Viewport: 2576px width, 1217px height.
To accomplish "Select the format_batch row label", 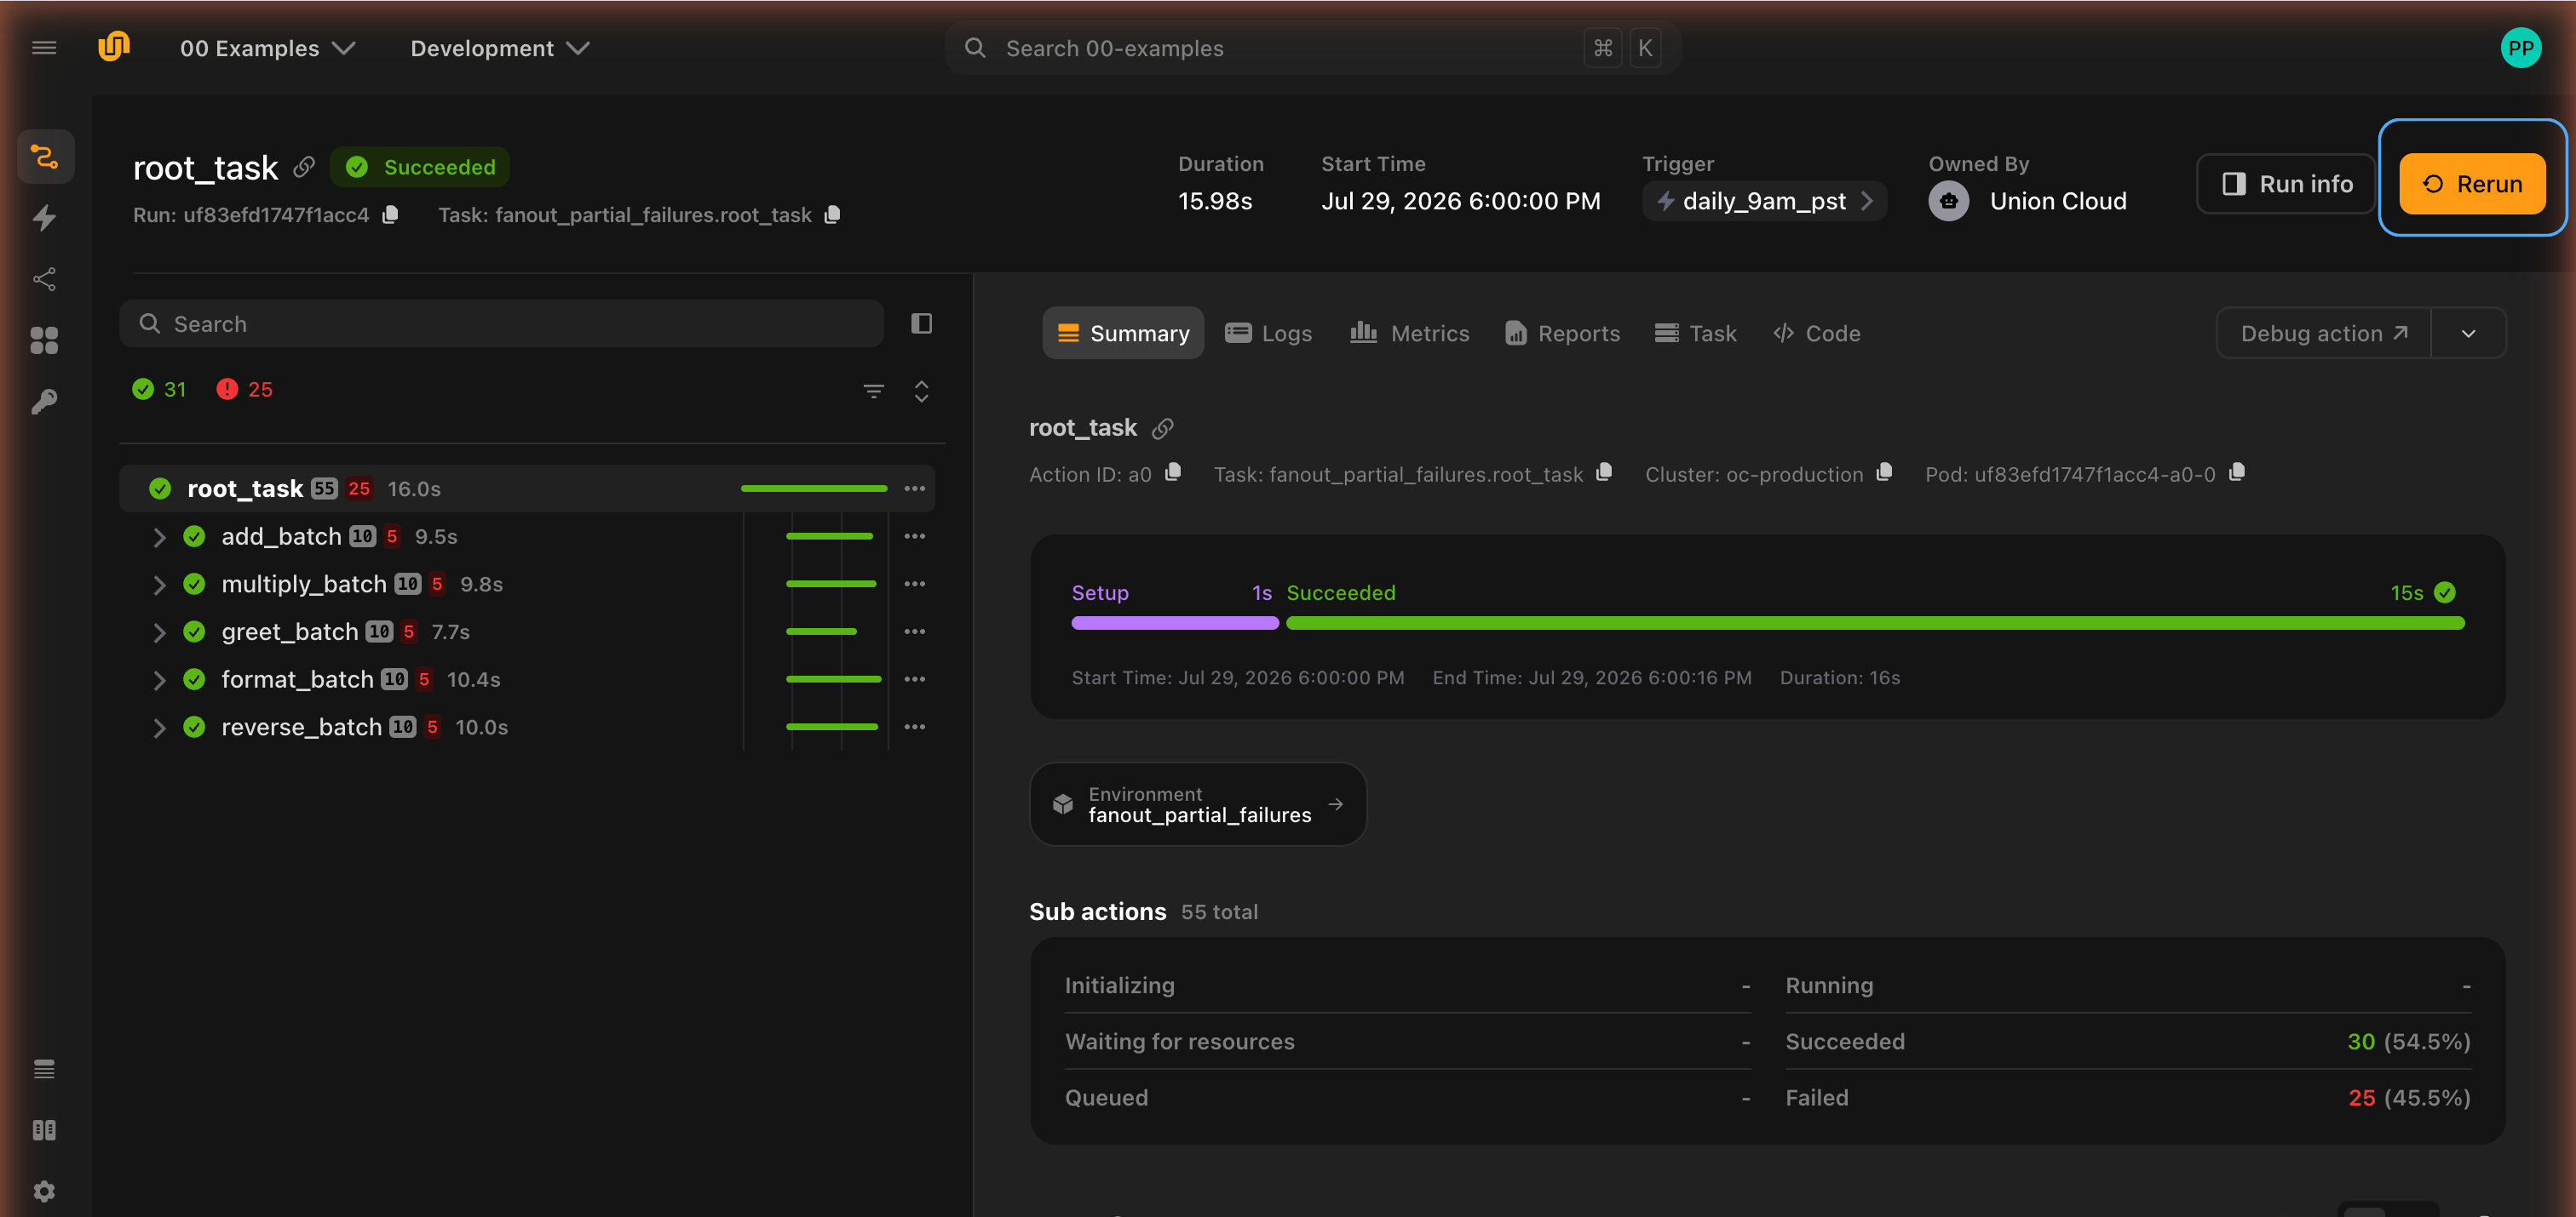I will click(297, 679).
